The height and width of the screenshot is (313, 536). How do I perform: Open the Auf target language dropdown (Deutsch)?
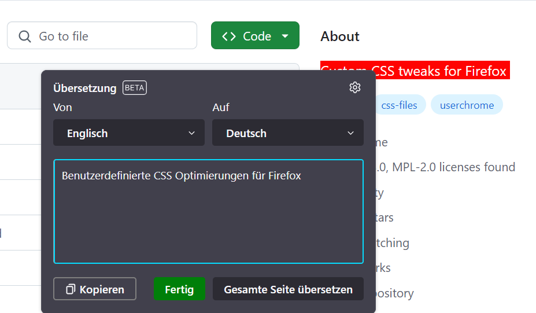point(288,133)
